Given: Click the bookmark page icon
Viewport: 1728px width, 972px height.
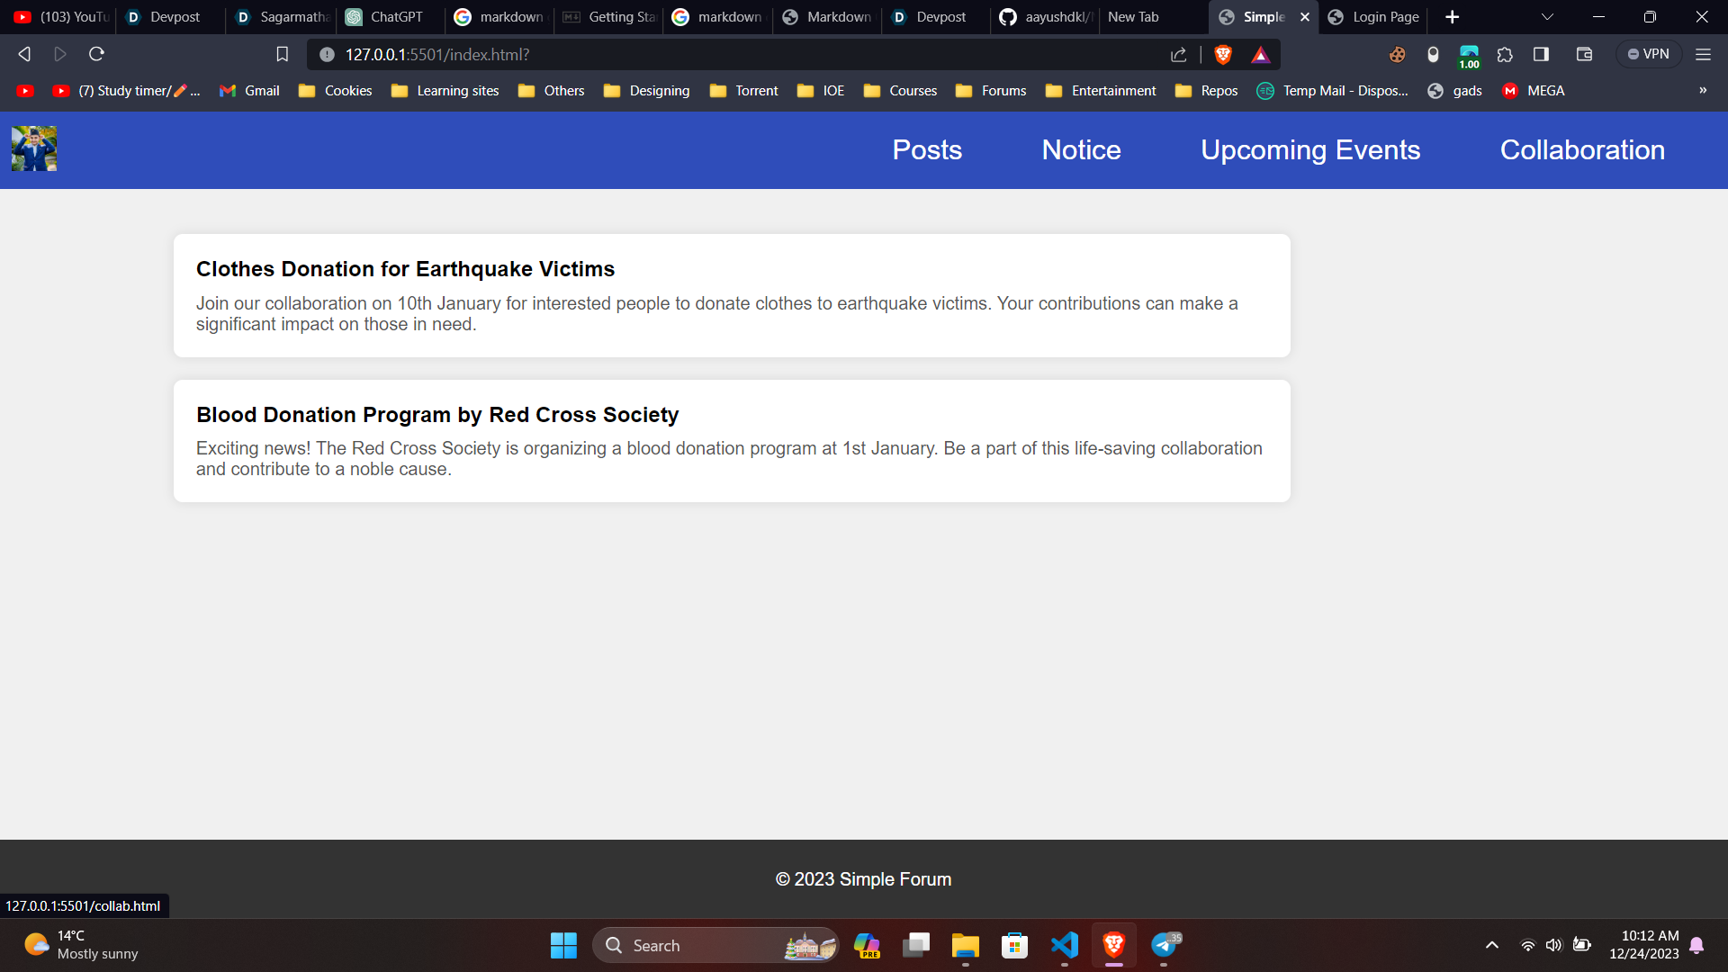Looking at the screenshot, I should click(282, 55).
